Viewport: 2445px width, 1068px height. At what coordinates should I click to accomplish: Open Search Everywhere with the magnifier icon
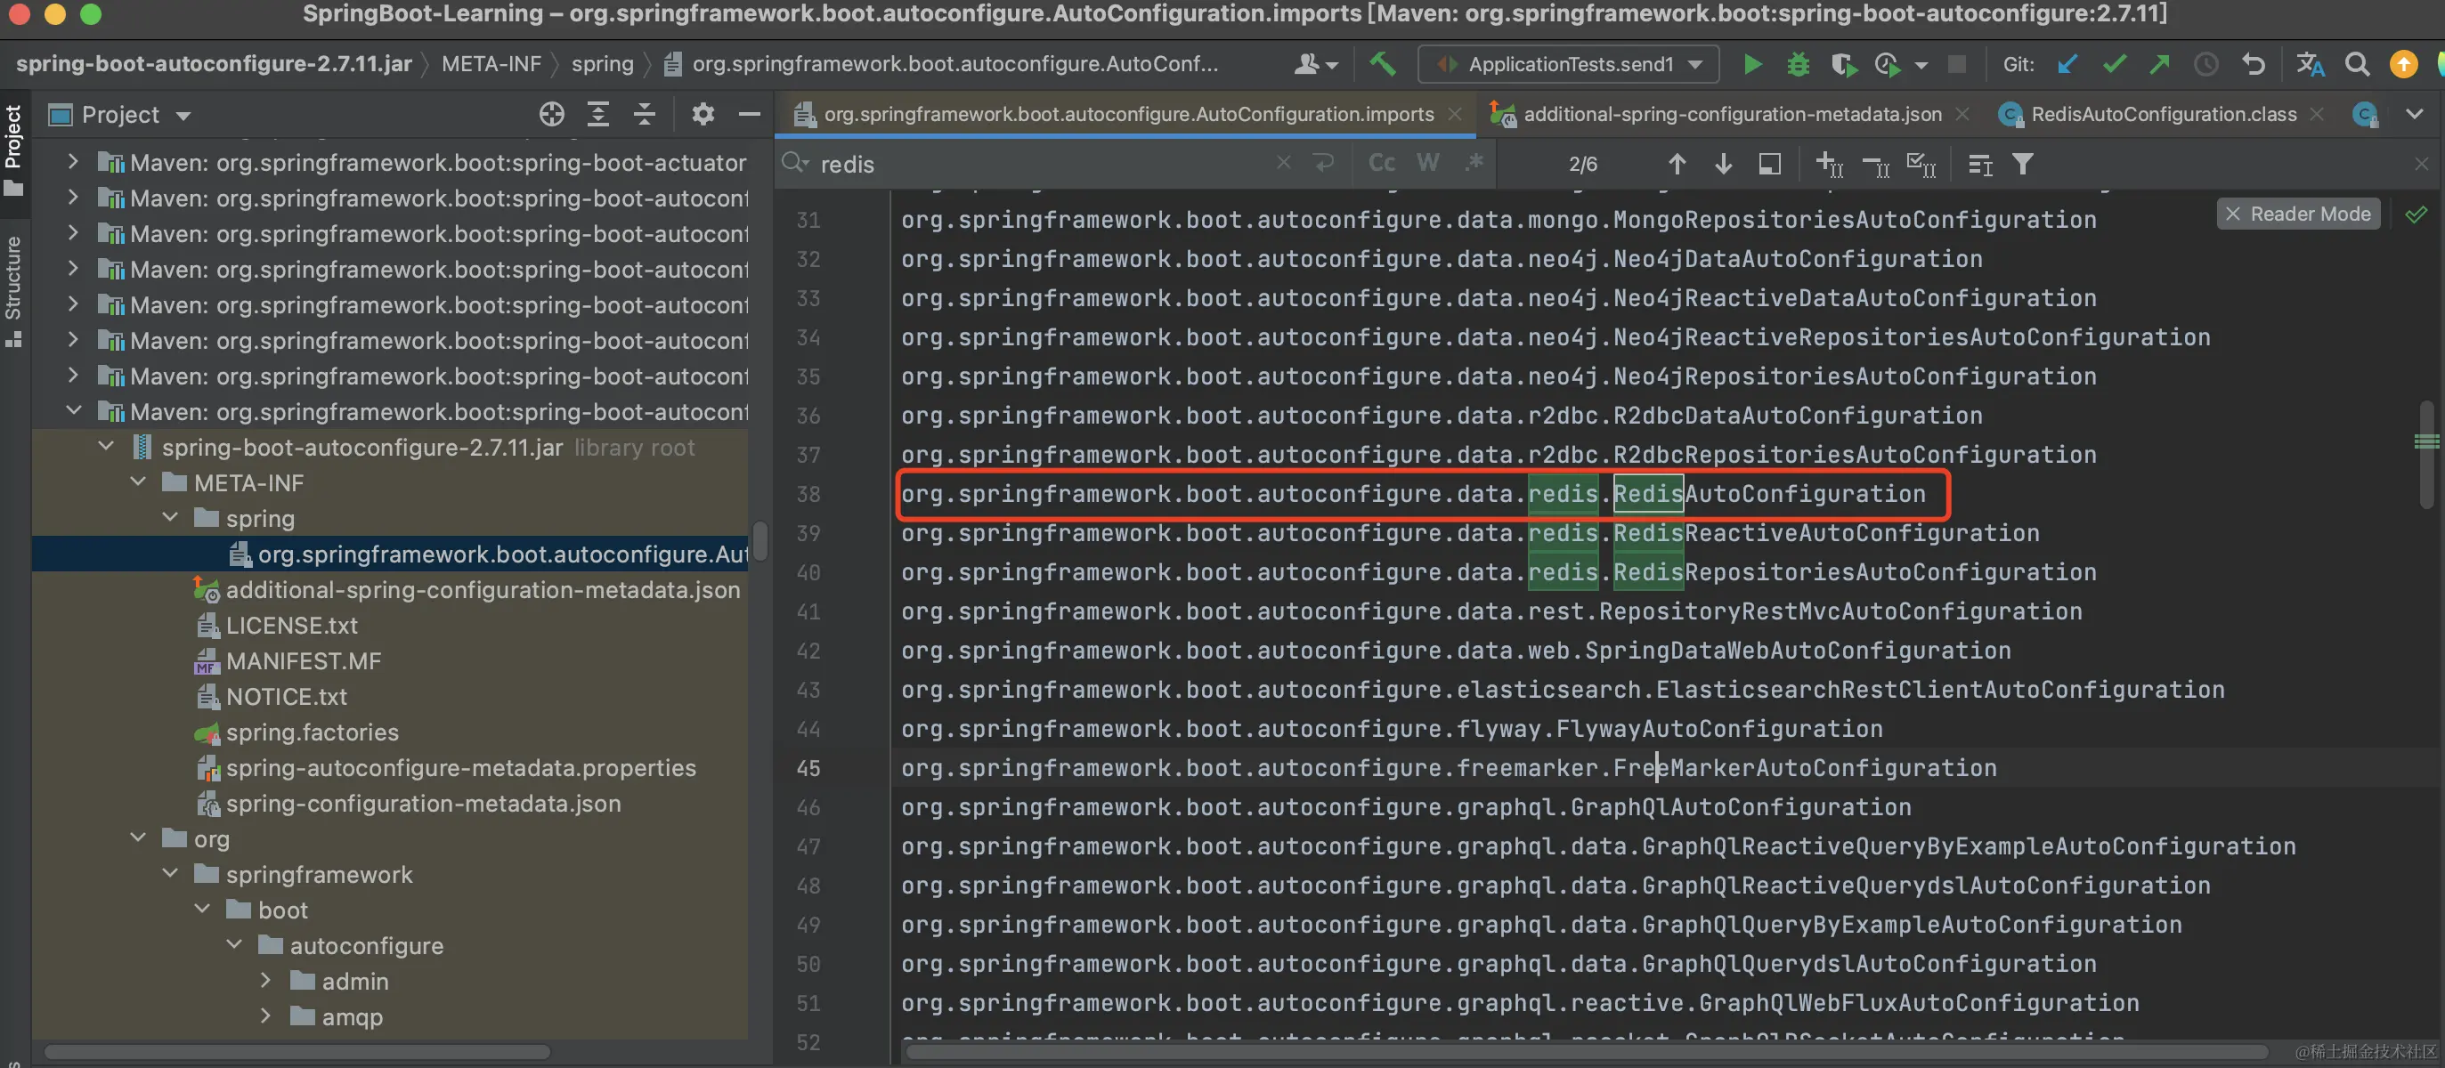(x=2357, y=63)
